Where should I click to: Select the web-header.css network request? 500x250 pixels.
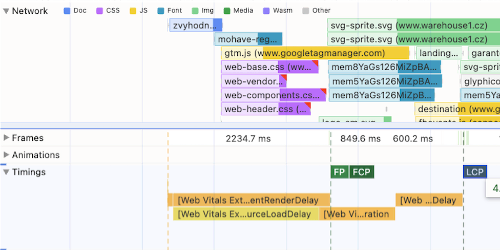click(x=266, y=109)
